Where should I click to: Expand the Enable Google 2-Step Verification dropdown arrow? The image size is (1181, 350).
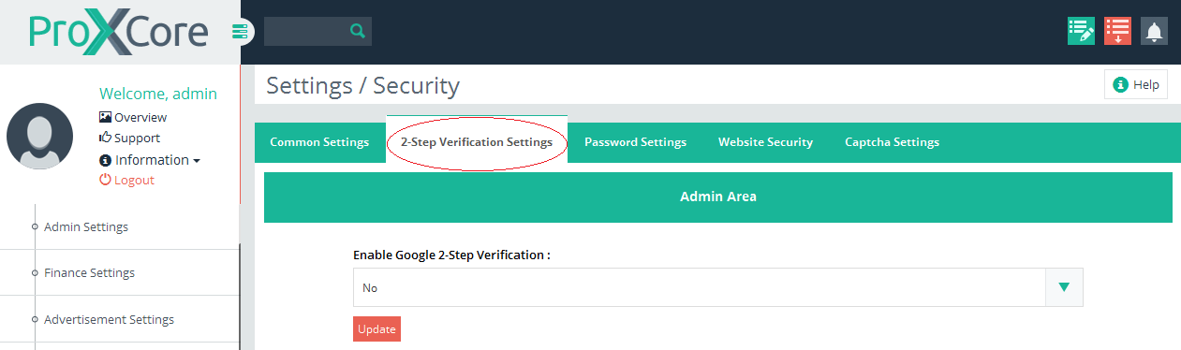point(1064,287)
